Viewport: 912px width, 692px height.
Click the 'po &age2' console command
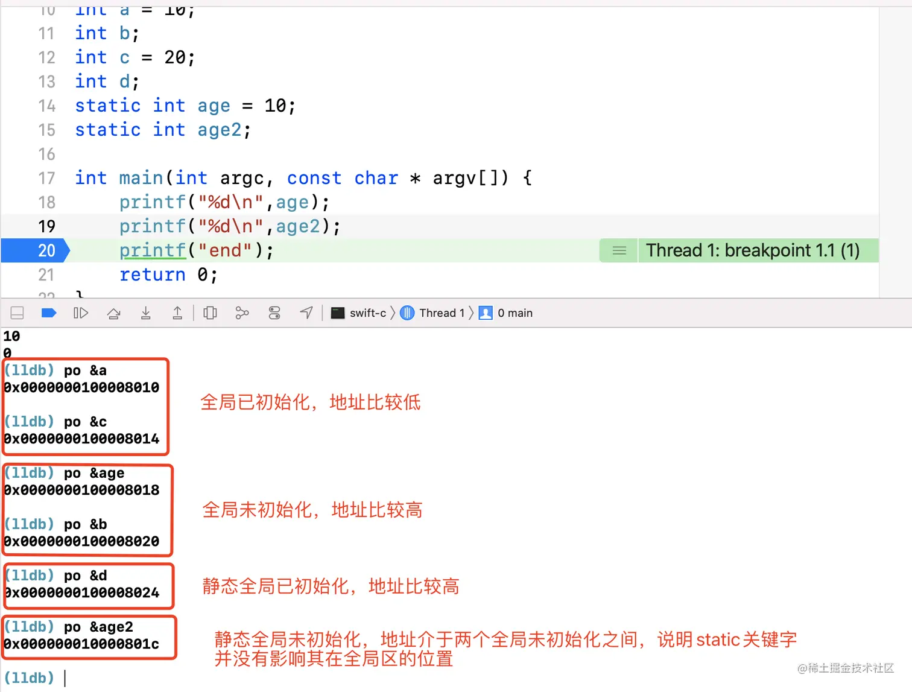click(98, 627)
